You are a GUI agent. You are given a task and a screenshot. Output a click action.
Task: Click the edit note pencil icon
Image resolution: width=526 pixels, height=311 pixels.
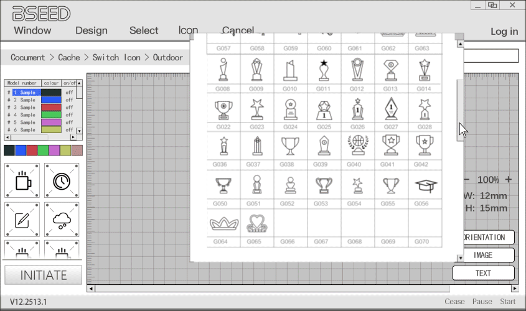tap(22, 219)
